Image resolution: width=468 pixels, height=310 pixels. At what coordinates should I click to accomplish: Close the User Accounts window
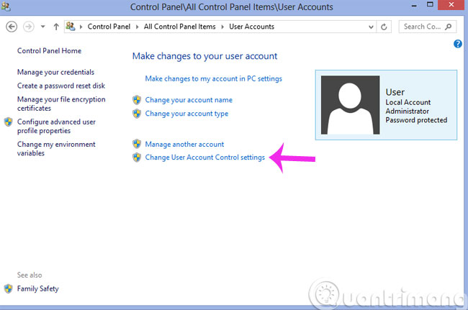coord(451,5)
